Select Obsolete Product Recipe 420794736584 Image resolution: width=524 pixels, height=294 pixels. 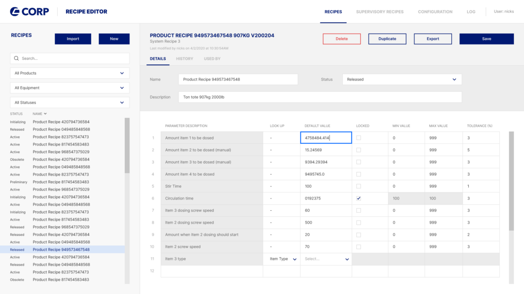click(x=61, y=160)
